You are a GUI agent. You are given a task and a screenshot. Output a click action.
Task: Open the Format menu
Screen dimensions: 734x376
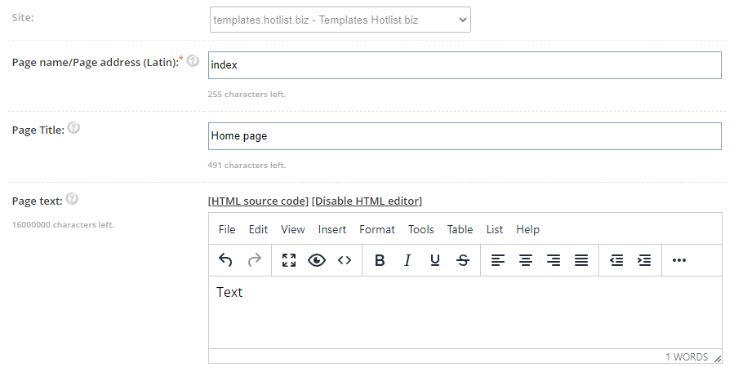pyautogui.click(x=377, y=229)
